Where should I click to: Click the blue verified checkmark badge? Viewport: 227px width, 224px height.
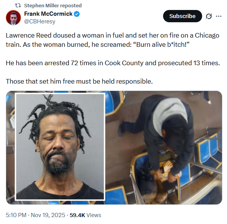click(x=77, y=14)
